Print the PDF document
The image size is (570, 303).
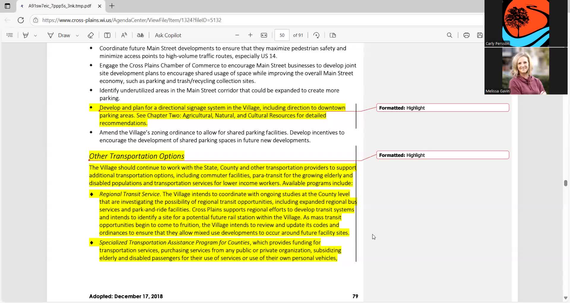(466, 35)
